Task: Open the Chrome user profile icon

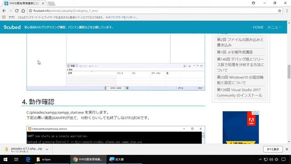Action: point(253,3)
